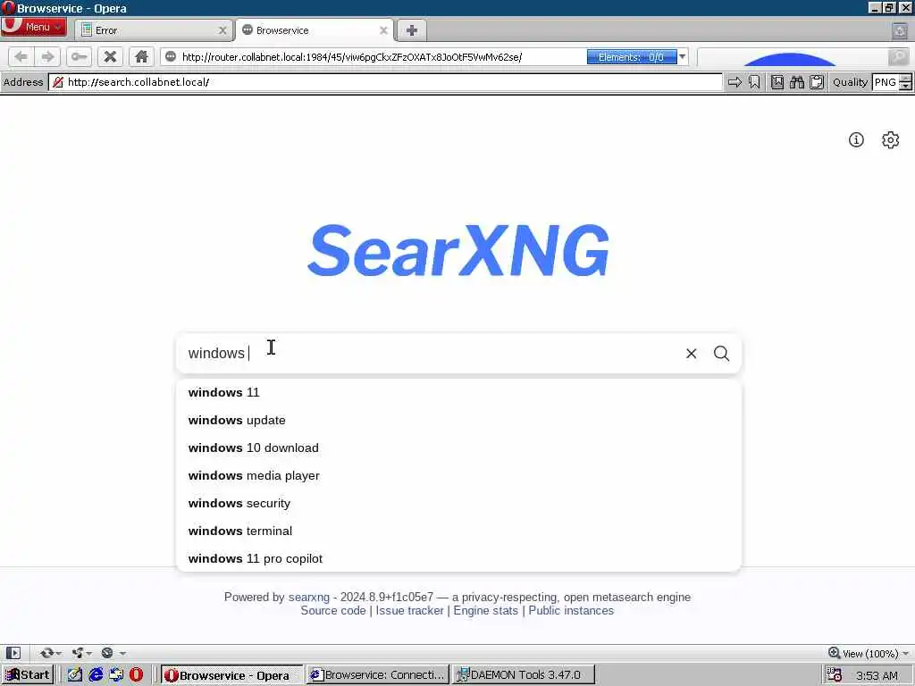Open the Source code link

click(x=333, y=611)
